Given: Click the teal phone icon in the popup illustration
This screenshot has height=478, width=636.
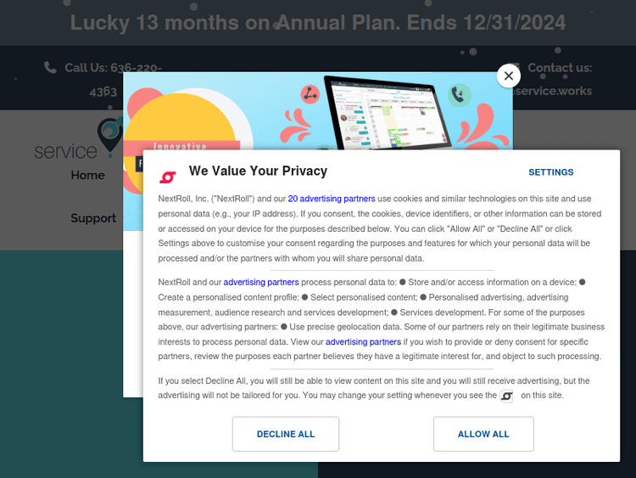Looking at the screenshot, I should [x=460, y=94].
